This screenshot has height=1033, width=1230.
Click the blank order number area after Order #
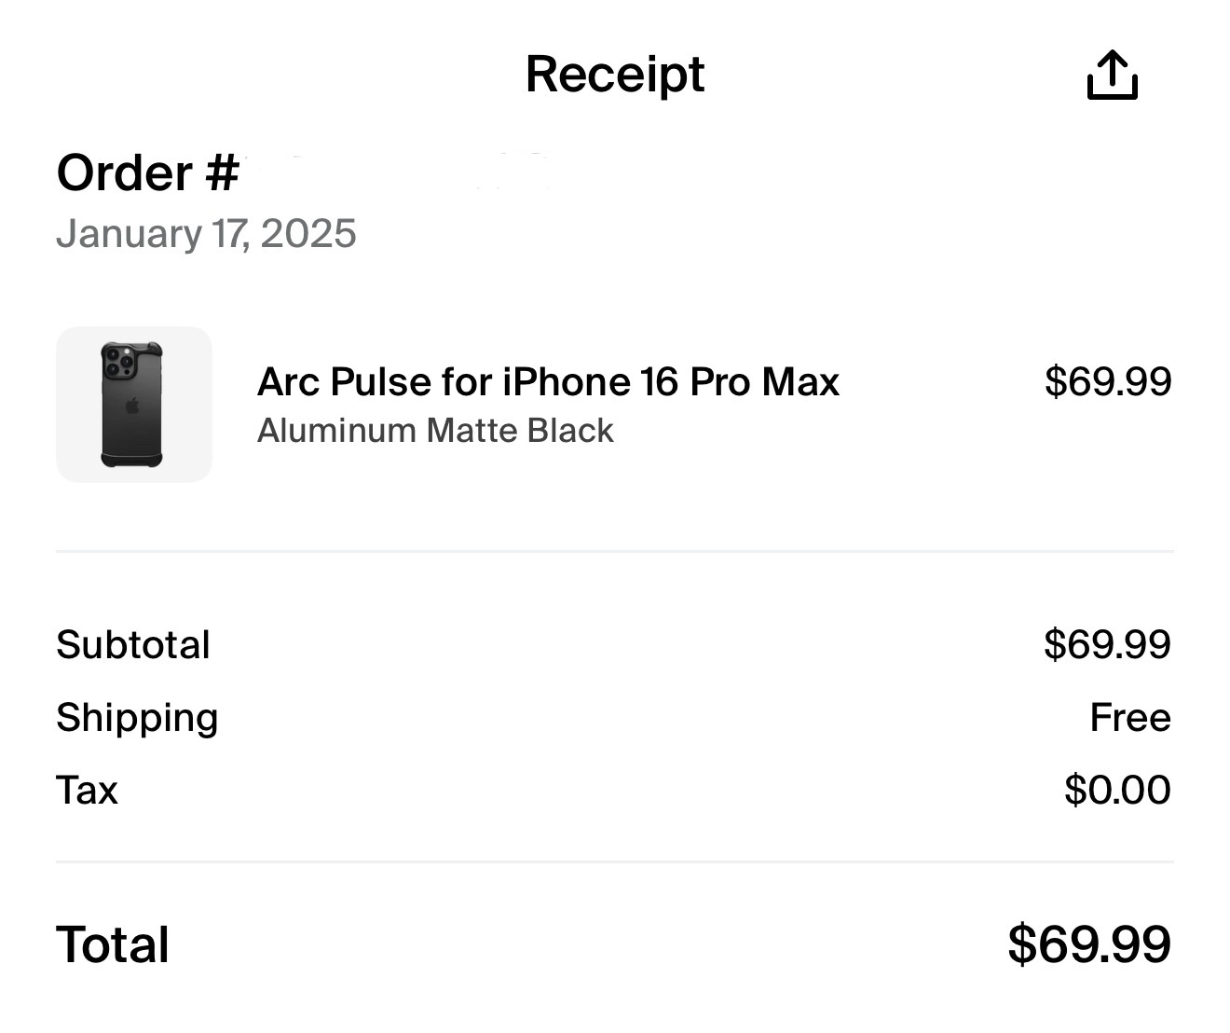click(x=391, y=173)
